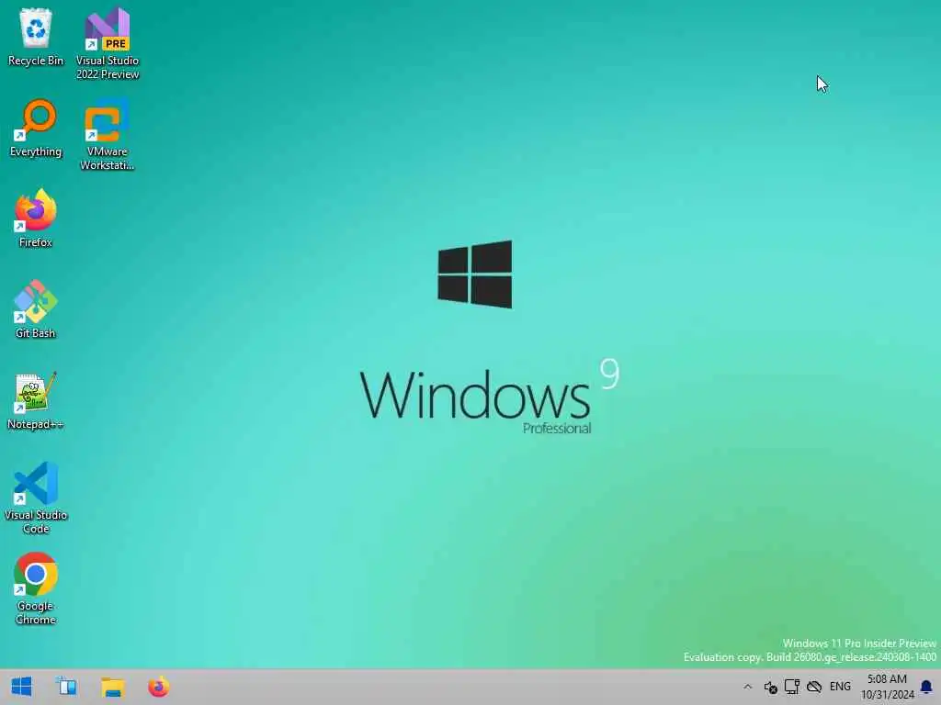Show hidden system tray icons

point(747,687)
